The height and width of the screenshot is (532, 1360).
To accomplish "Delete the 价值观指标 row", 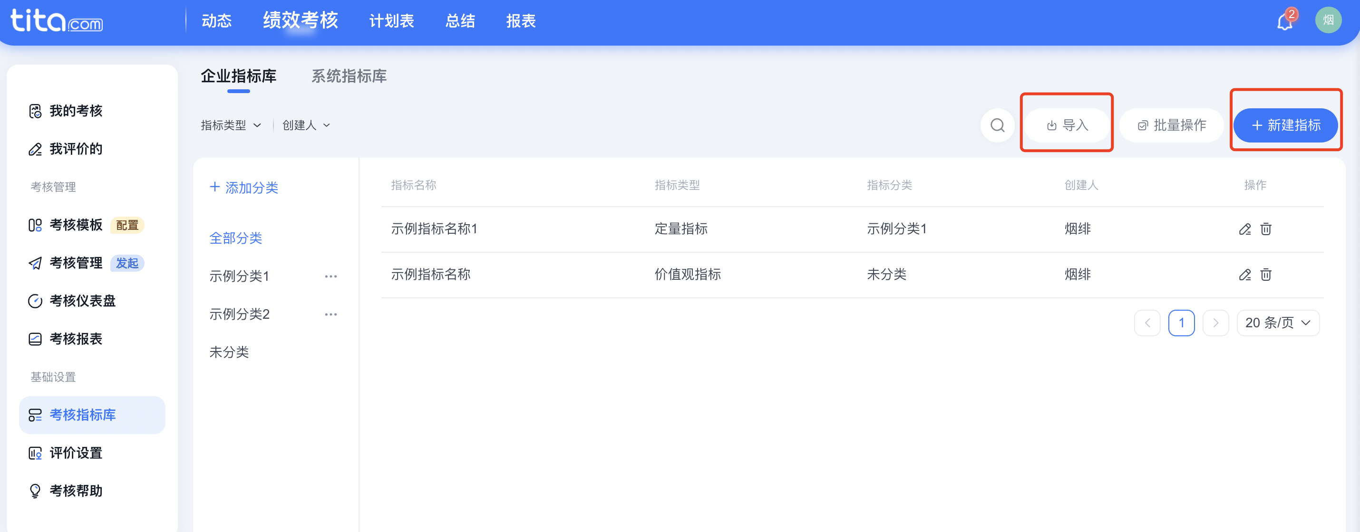I will tap(1266, 275).
